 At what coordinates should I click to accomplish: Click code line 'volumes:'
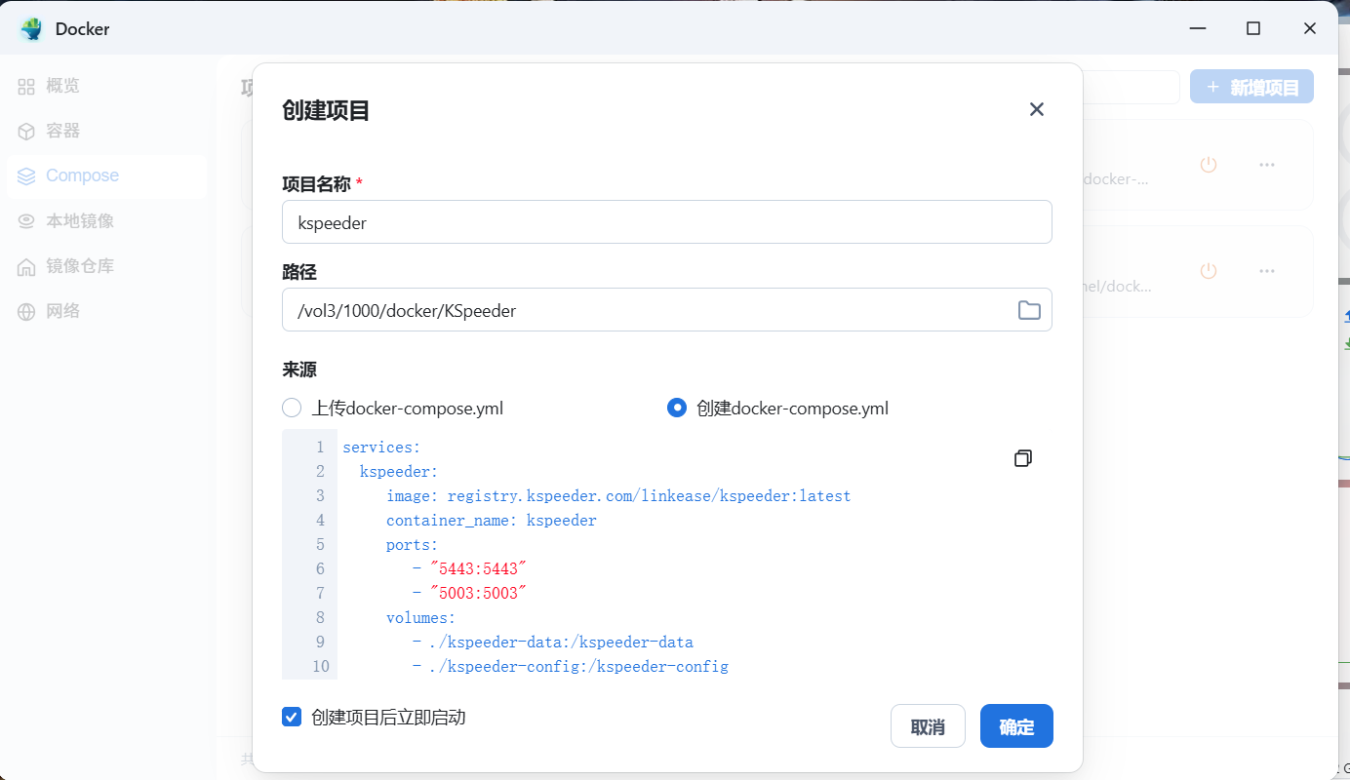tap(421, 618)
